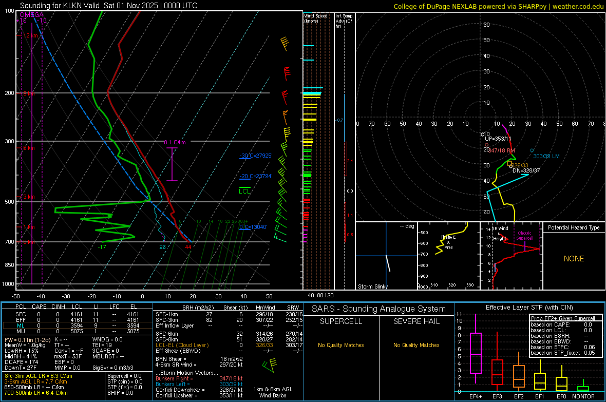Click the Sfc-3km AGL LR value

tap(39, 376)
